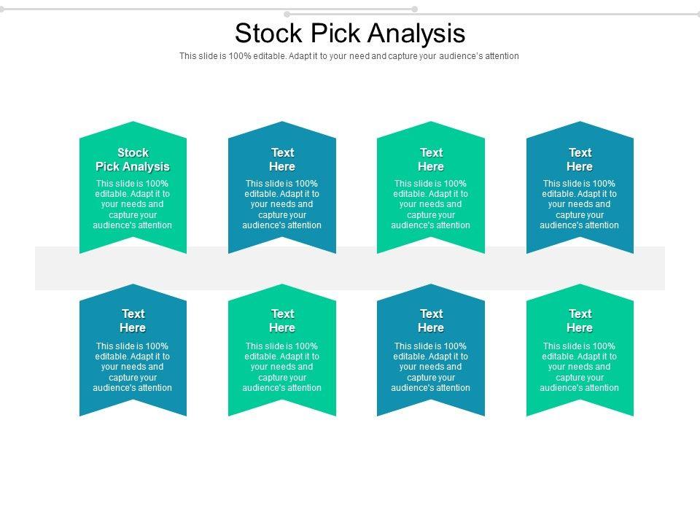The height and width of the screenshot is (525, 700).
Task: Select description text in top row's third green banner
Action: [431, 205]
